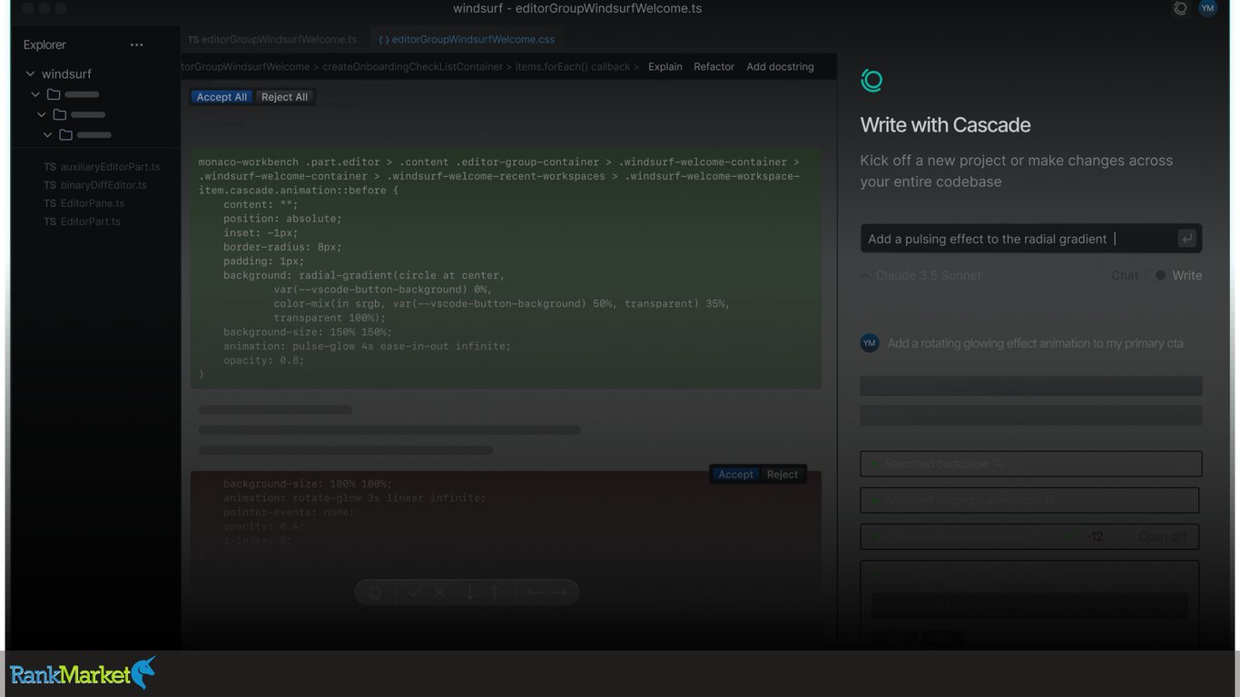
Task: Click Add docstring in the editor action bar
Action: pyautogui.click(x=780, y=66)
